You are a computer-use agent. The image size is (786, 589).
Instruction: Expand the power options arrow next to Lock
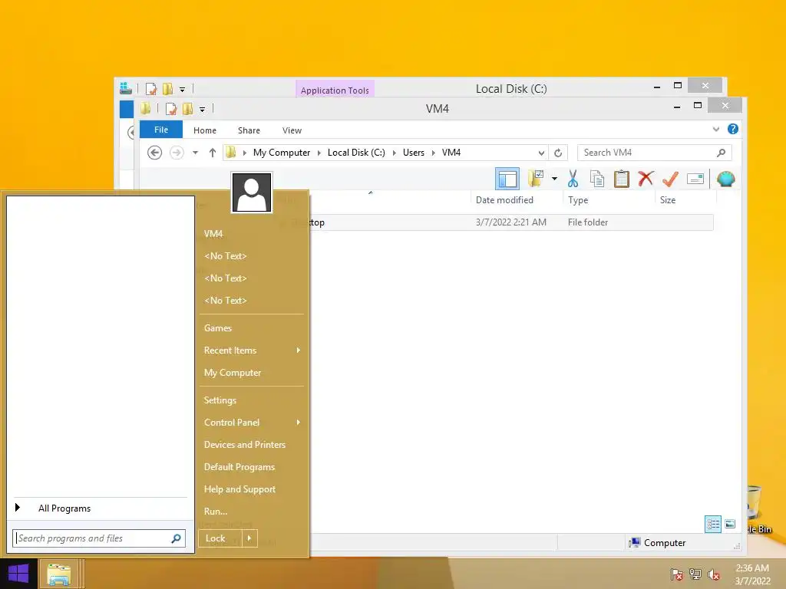point(249,538)
